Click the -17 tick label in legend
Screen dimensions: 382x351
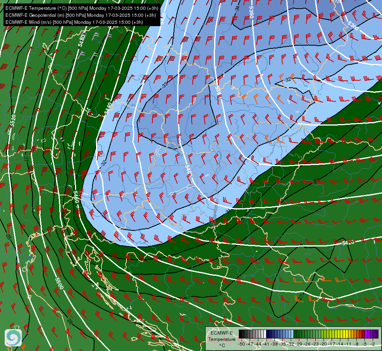tap(332, 344)
